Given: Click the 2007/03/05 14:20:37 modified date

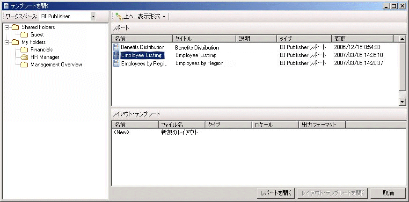Looking at the screenshot, I should (358, 63).
